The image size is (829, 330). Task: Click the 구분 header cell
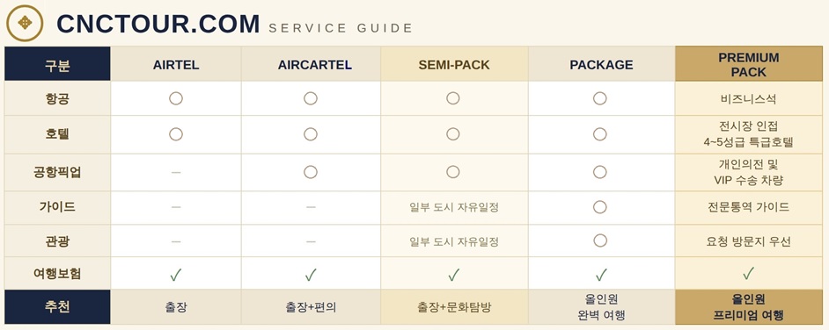coord(57,64)
